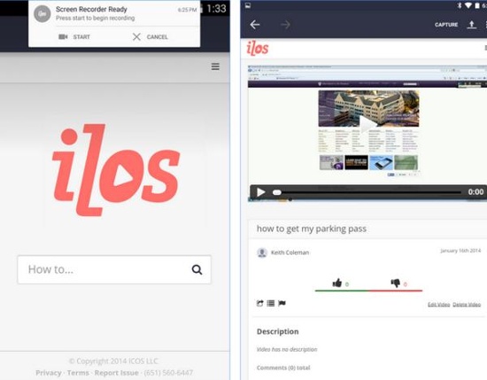This screenshot has width=487, height=380.
Task: Start the screen recording
Action: coord(74,37)
